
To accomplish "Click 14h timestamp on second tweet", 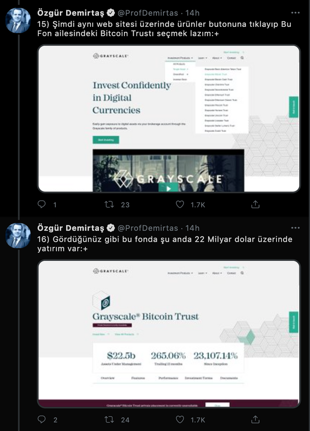I will 192,228.
